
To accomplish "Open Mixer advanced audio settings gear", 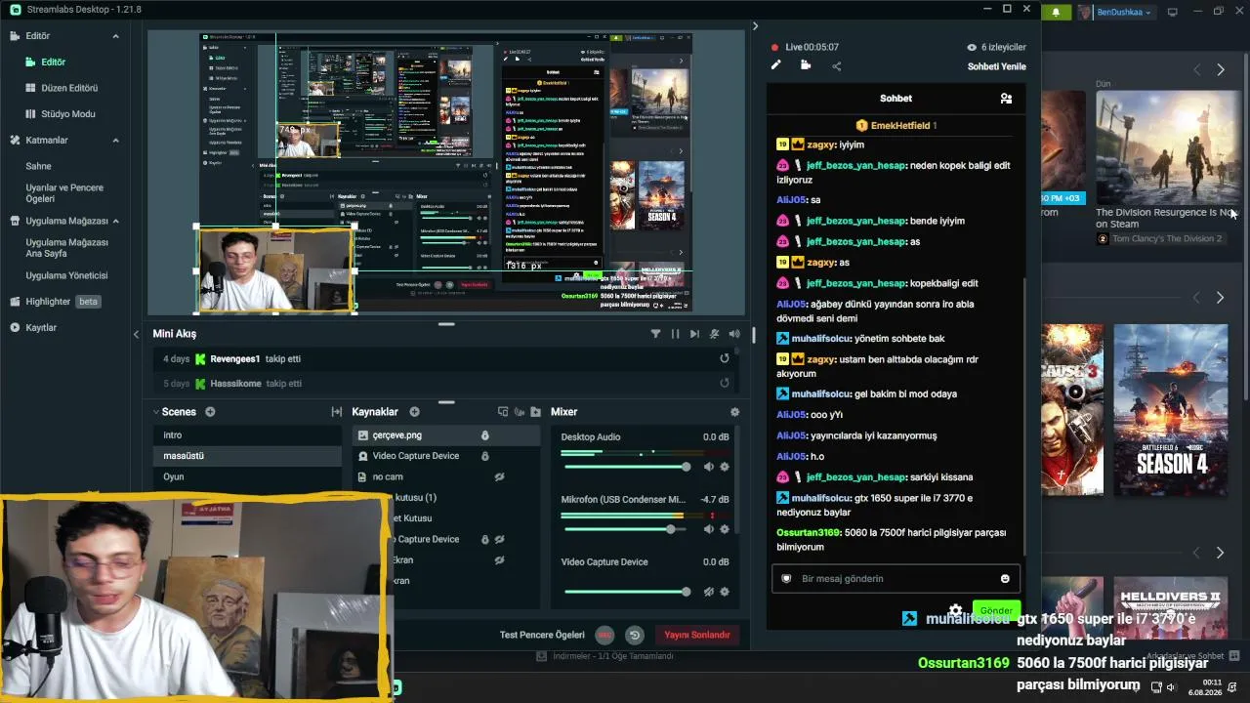I will pyautogui.click(x=735, y=412).
